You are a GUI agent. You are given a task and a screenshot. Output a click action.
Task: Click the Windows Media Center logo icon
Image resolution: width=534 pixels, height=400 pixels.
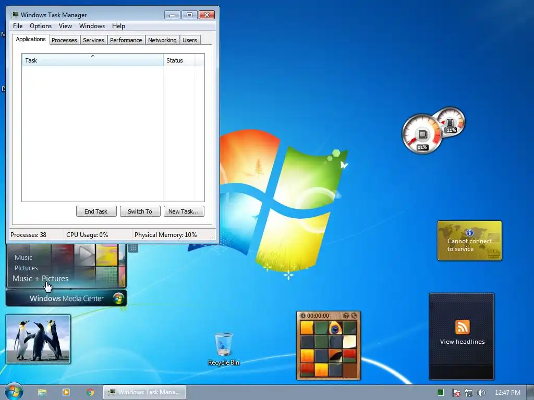119,298
